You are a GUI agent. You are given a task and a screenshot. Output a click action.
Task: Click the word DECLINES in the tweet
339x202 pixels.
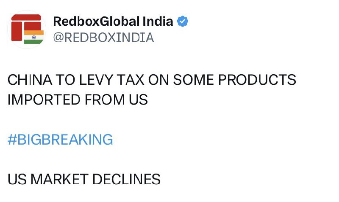[x=126, y=179]
